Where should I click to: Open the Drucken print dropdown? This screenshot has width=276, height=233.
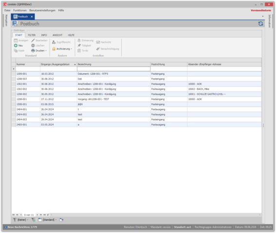click(39, 50)
